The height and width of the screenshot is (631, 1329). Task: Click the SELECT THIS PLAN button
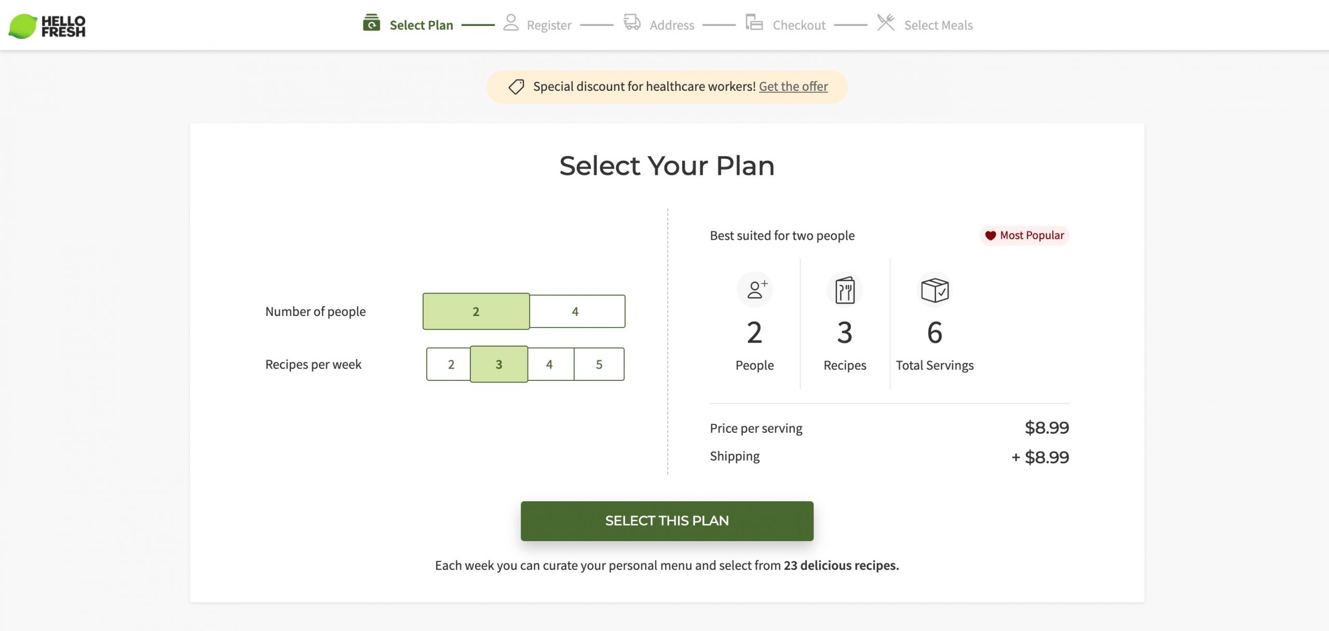tap(667, 520)
